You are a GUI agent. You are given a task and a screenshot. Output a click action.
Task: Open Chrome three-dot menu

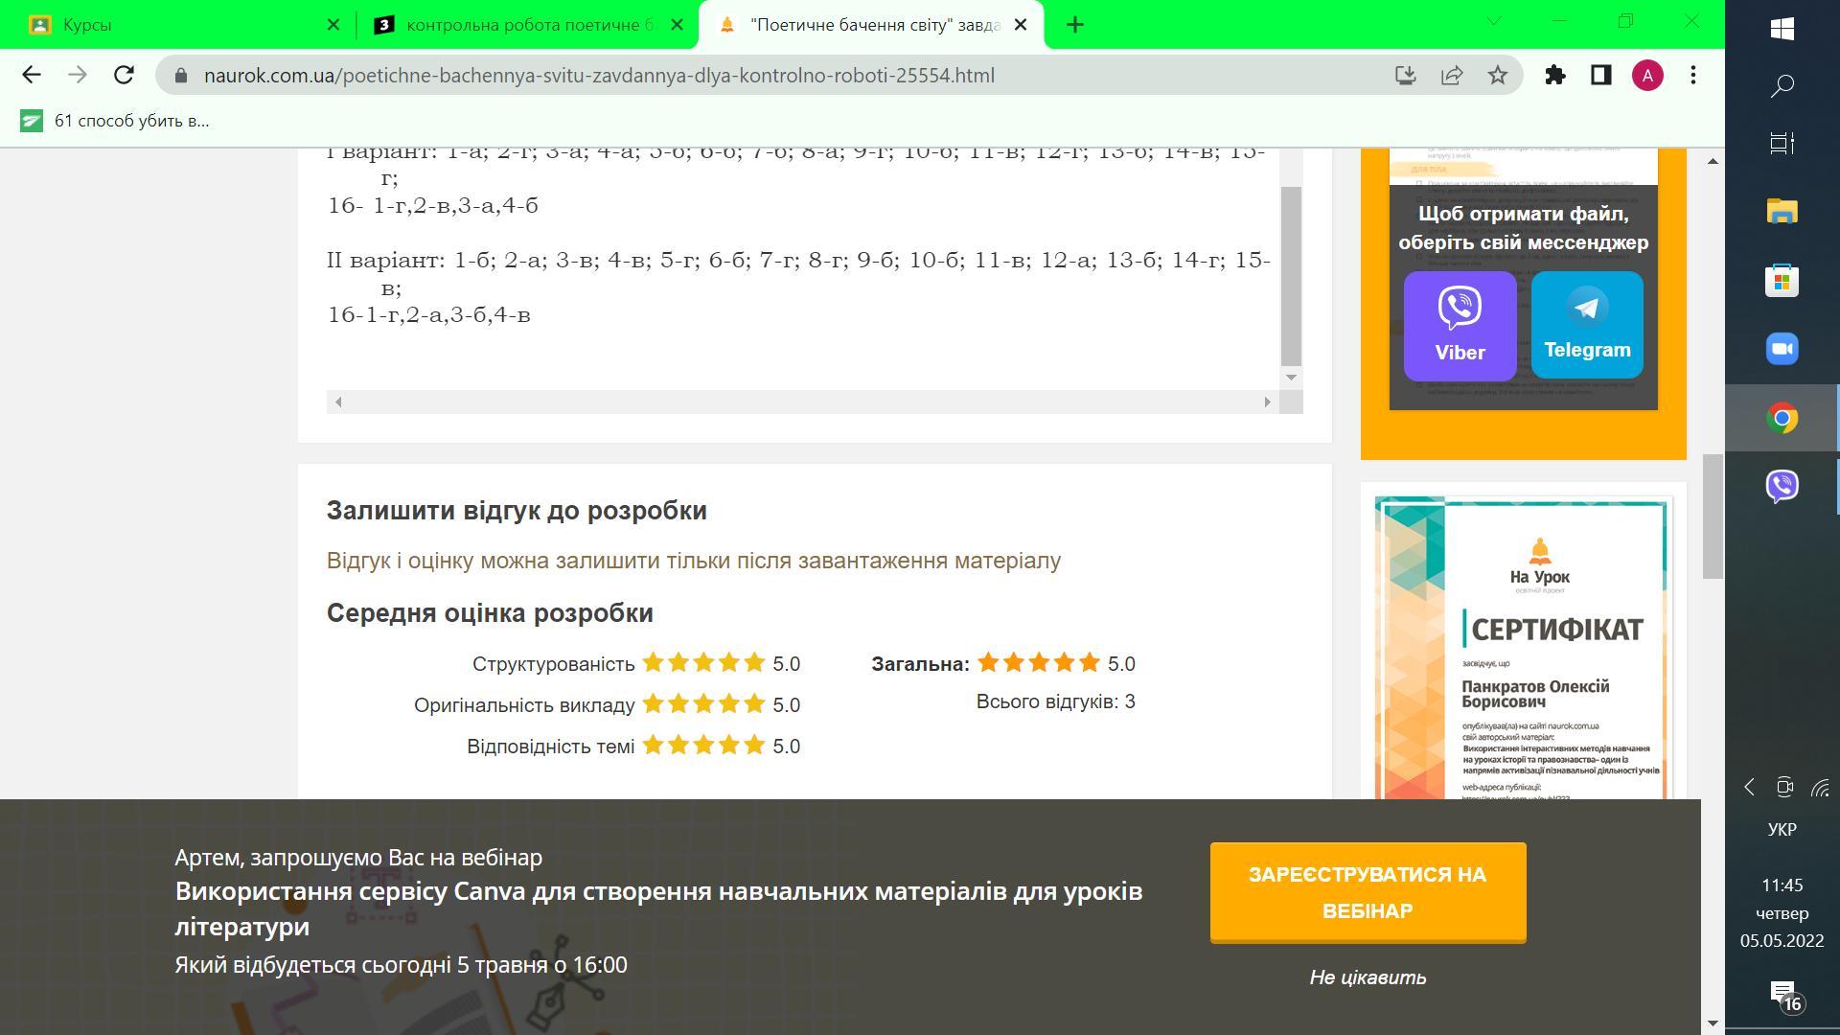pyautogui.click(x=1693, y=76)
